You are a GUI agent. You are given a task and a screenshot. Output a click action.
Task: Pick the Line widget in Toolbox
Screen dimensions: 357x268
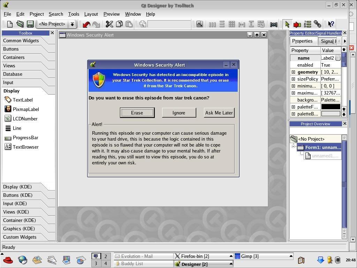(x=13, y=128)
